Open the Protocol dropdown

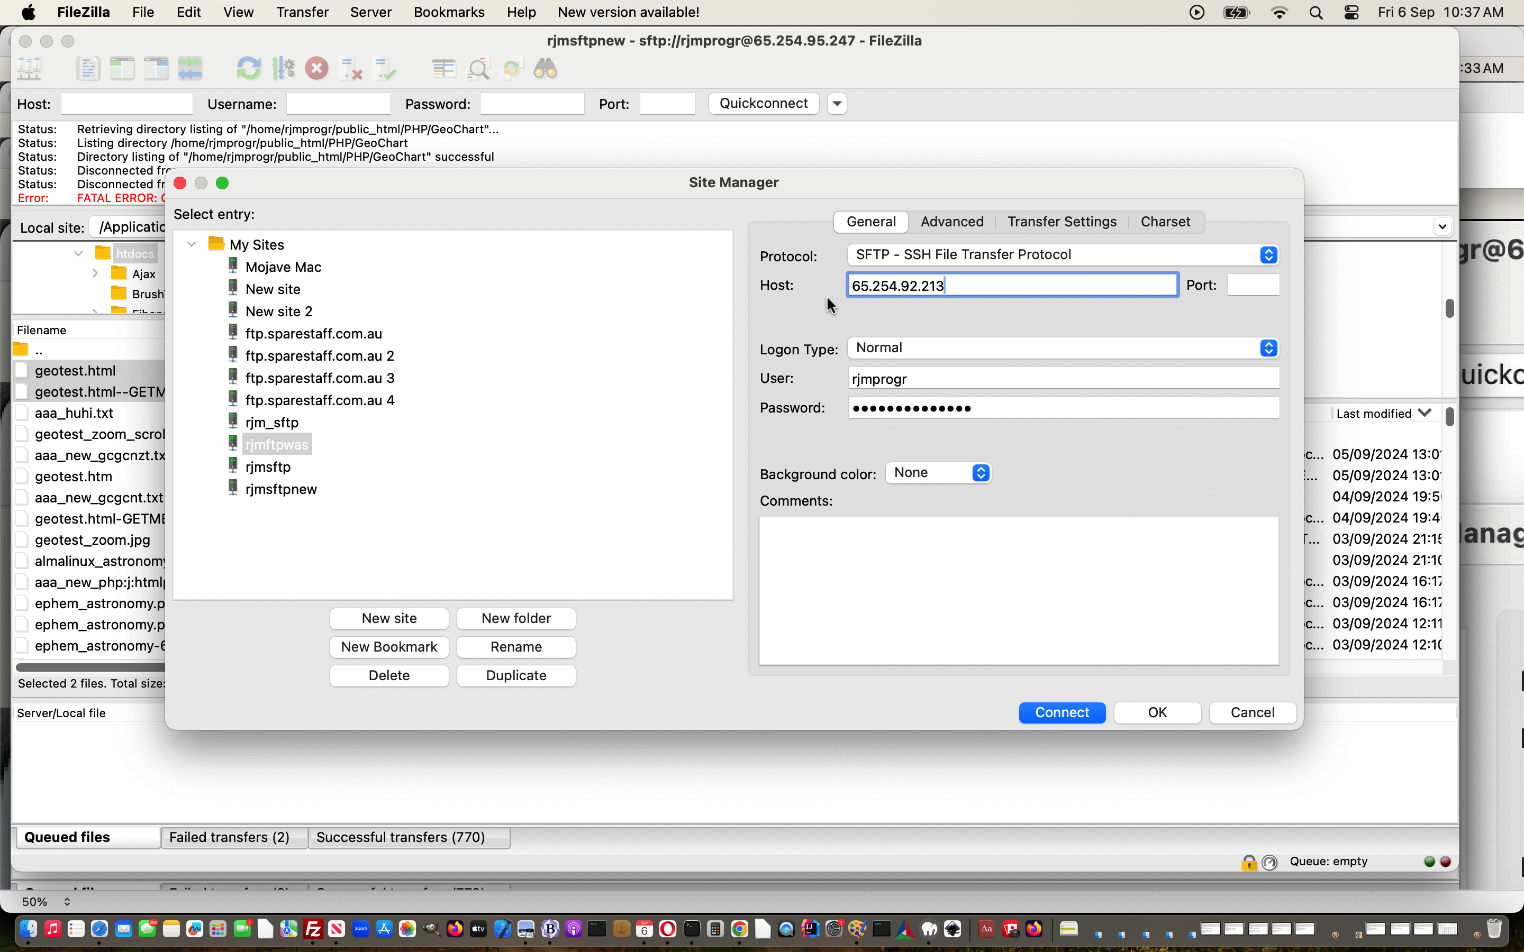(x=1063, y=254)
